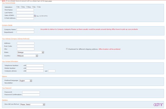166x109 pixels.
Task: Focus the Mobile Number field
Action: 35,68
